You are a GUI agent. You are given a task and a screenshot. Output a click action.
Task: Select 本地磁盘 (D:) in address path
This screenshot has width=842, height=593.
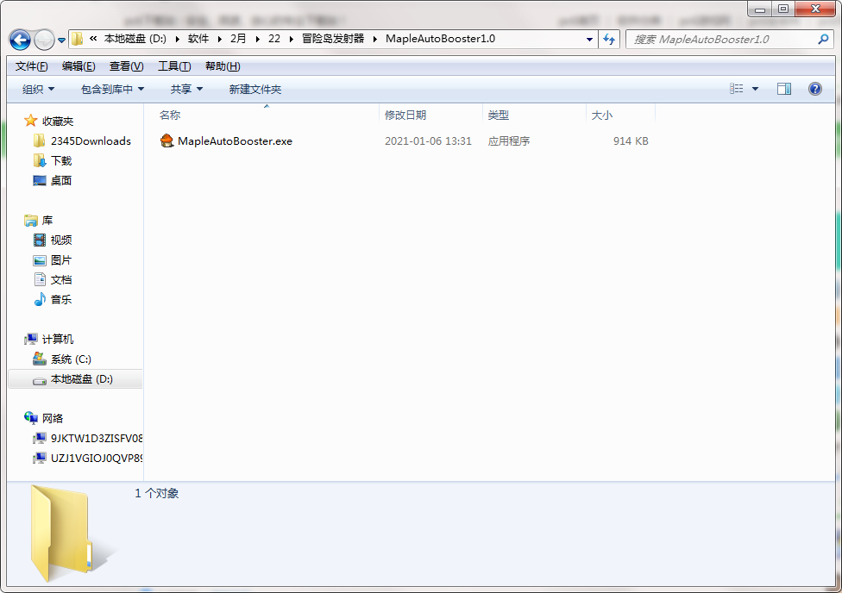pyautogui.click(x=135, y=39)
